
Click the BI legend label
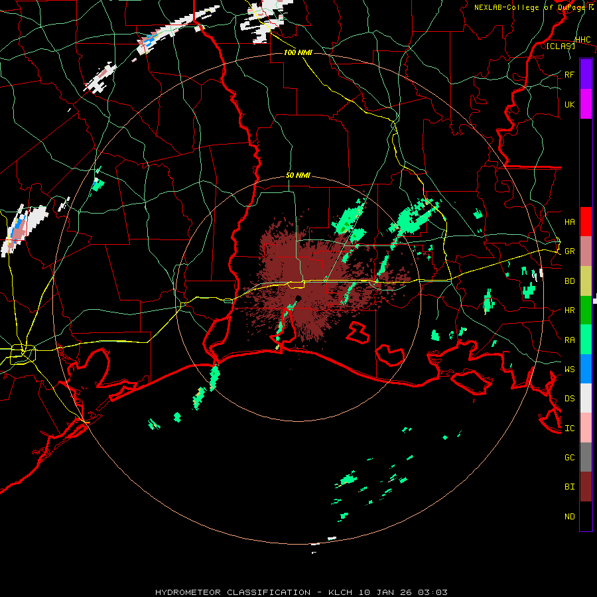point(569,487)
